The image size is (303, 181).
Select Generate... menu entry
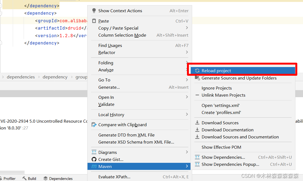click(139, 87)
